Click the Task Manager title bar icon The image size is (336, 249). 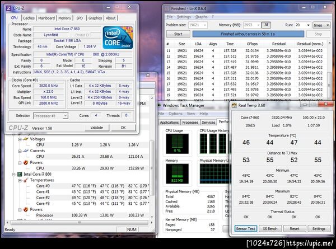pyautogui.click(x=160, y=105)
